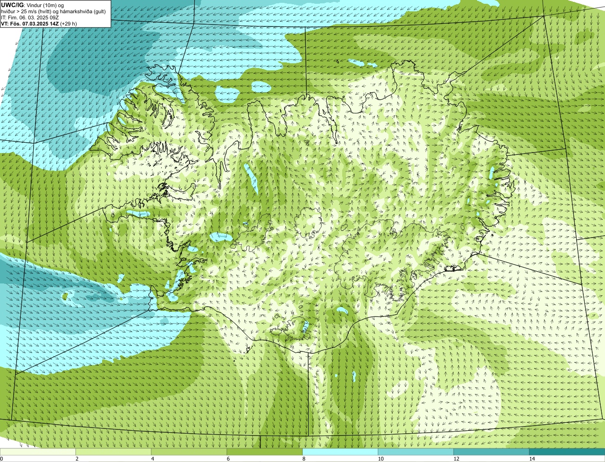
Task: Click the legend label "4"
Action: [x=152, y=459]
